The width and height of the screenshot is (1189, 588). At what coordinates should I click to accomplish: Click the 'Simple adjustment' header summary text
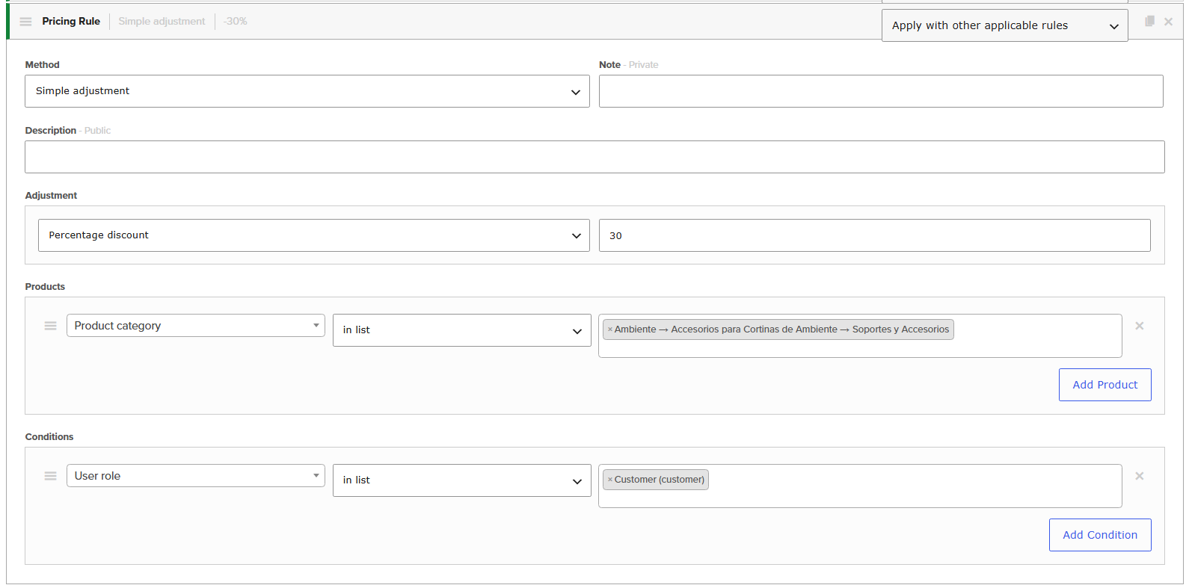(162, 22)
